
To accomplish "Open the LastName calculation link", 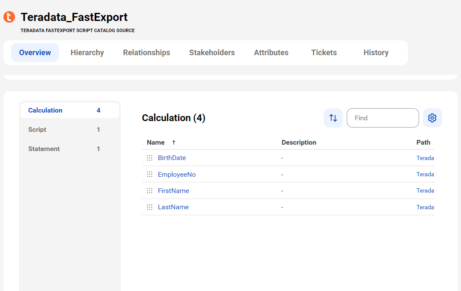I will pos(173,207).
